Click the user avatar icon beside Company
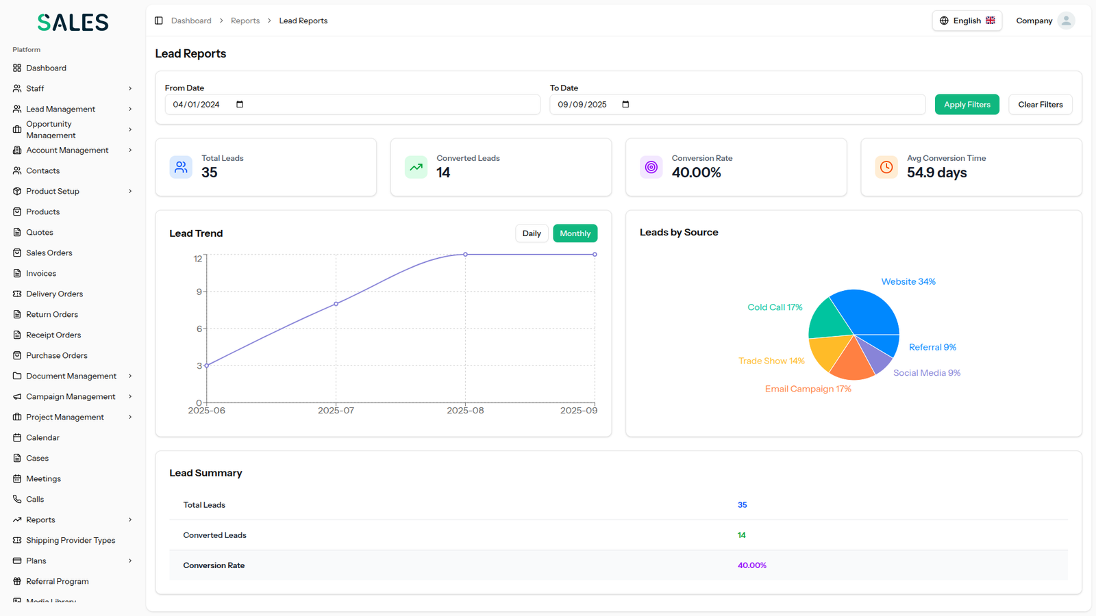 click(1066, 21)
